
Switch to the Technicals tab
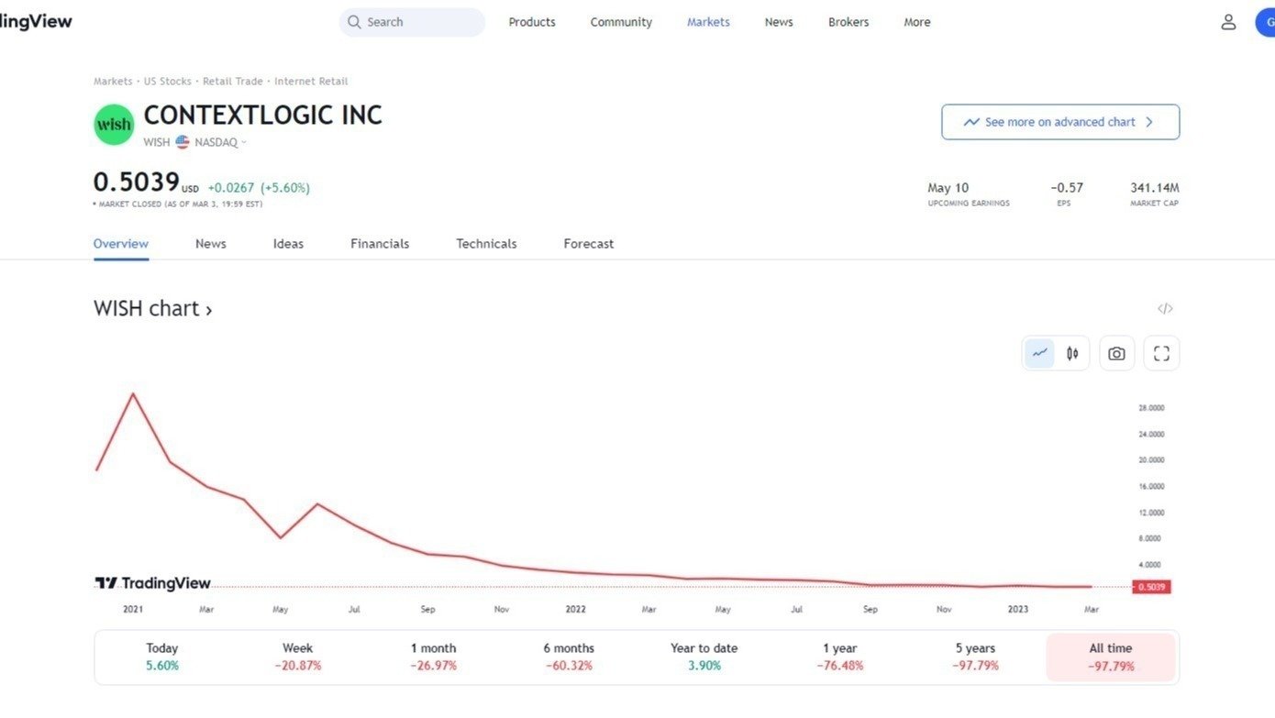(486, 243)
